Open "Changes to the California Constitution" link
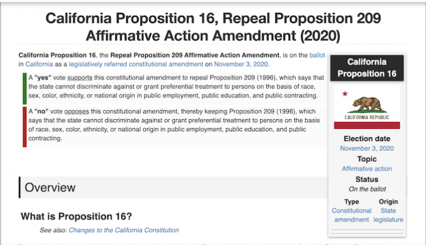426x245 pixels. [124, 230]
